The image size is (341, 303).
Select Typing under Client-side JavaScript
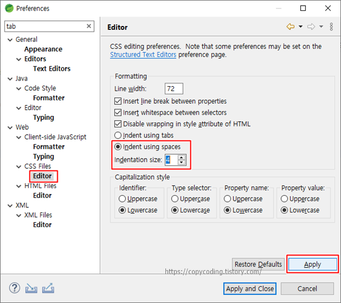pos(44,157)
